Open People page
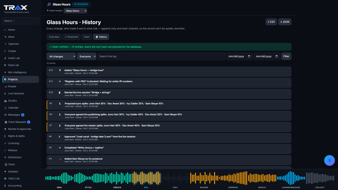The height and width of the screenshot is (190, 338). pyautogui.click(x=20, y=87)
